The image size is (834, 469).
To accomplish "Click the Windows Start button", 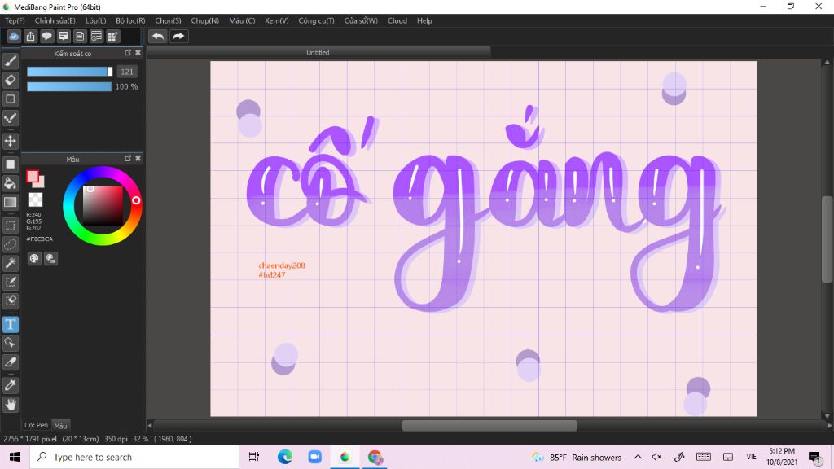I will click(15, 457).
